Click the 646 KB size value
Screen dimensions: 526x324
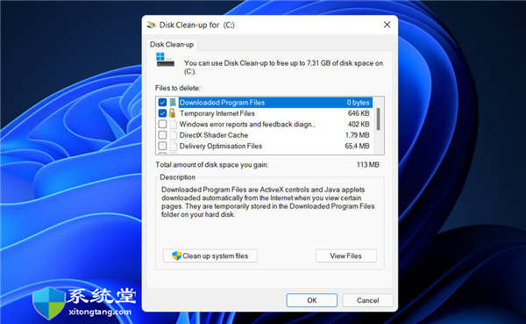[x=359, y=113]
